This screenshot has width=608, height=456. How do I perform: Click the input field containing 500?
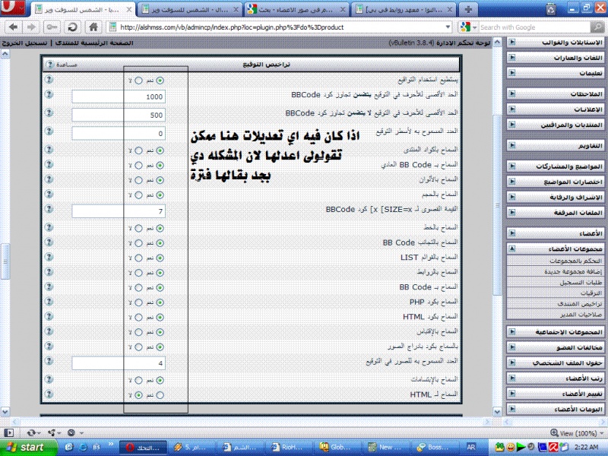[119, 115]
